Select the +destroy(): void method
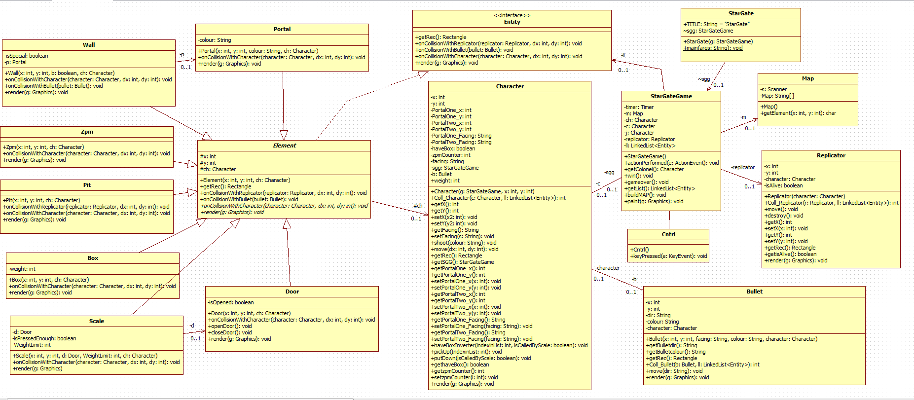The height and width of the screenshot is (400, 914). coord(784,216)
